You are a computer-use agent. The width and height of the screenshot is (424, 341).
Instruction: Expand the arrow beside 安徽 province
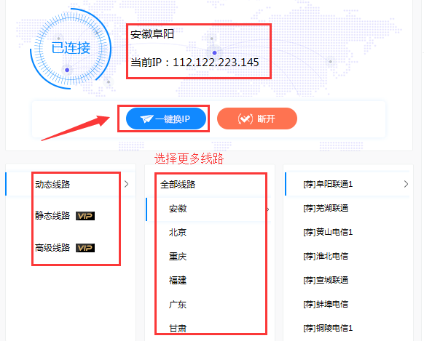tap(268, 209)
